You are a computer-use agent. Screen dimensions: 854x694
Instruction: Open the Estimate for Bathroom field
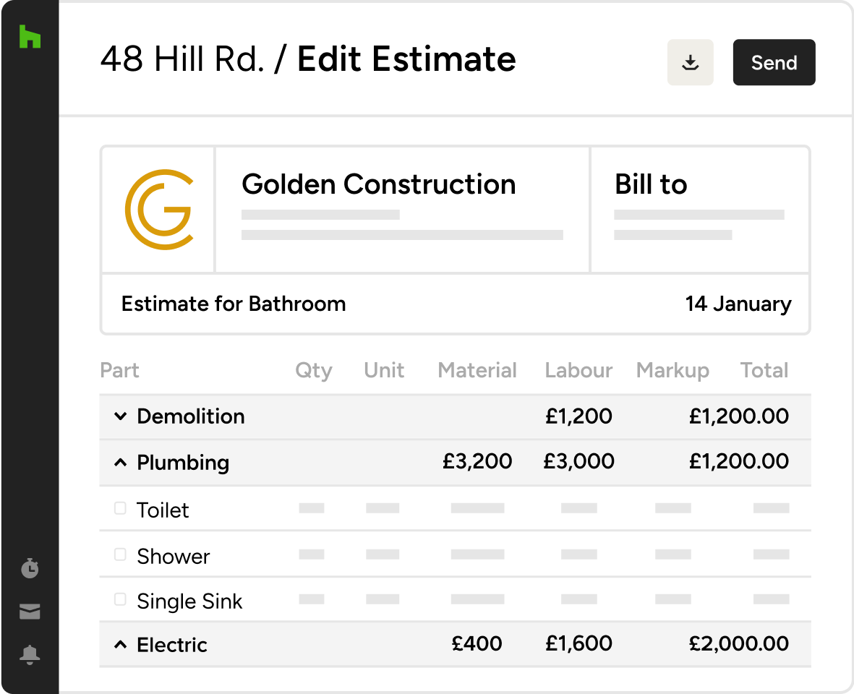click(234, 304)
